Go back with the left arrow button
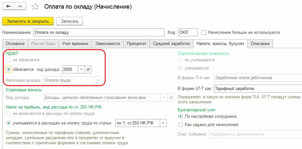 point(8,7)
